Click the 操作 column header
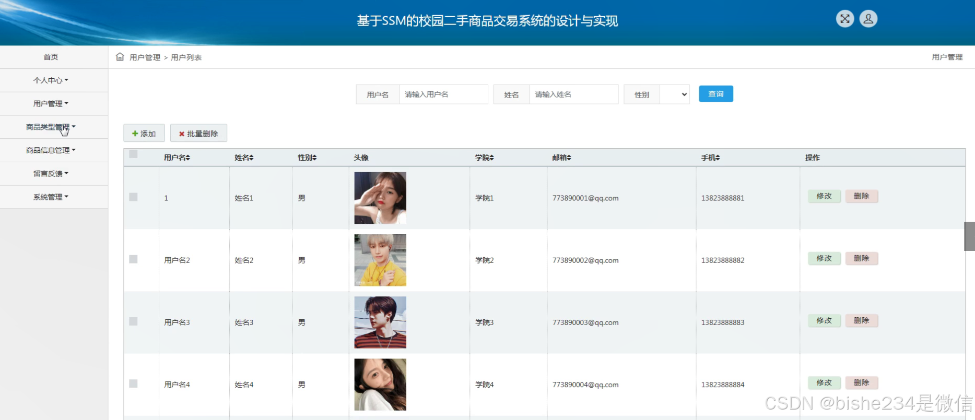The width and height of the screenshot is (975, 420). pyautogui.click(x=812, y=158)
